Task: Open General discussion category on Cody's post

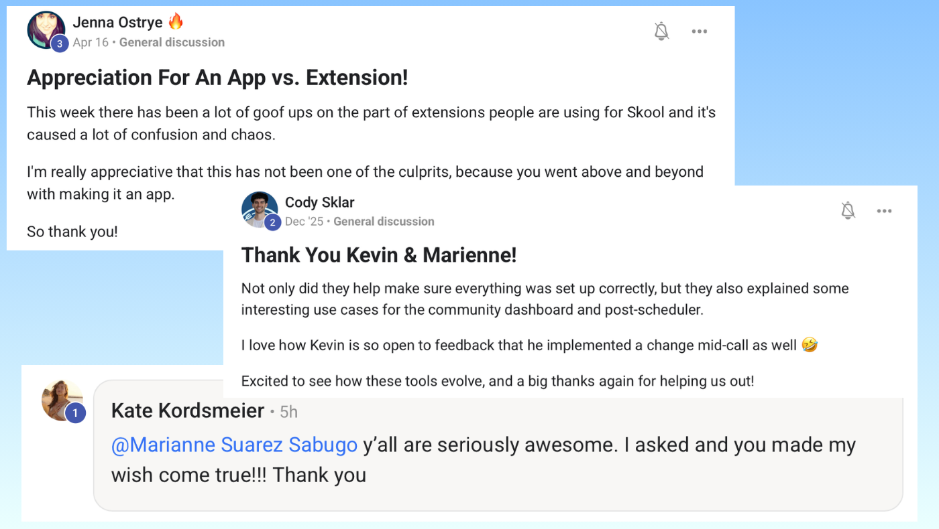Action: tap(384, 222)
